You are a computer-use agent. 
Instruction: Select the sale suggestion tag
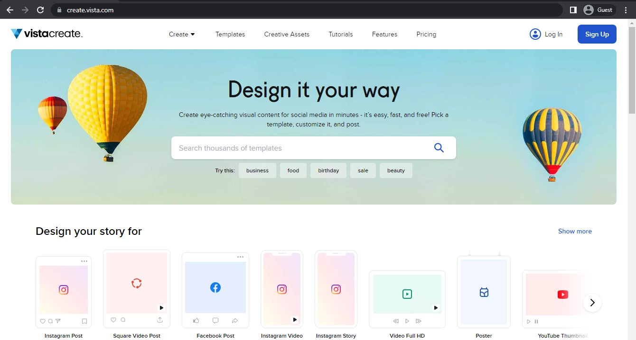pos(363,170)
